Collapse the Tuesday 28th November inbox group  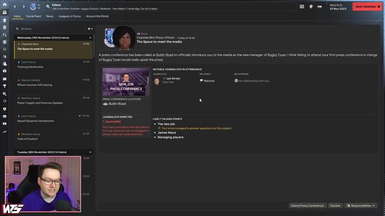[90, 152]
